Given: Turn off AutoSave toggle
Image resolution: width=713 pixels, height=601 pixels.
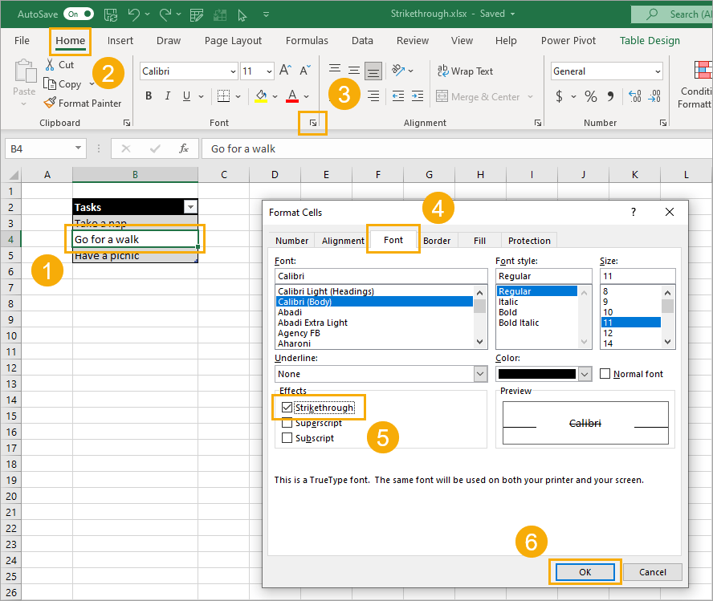Looking at the screenshot, I should coord(78,14).
